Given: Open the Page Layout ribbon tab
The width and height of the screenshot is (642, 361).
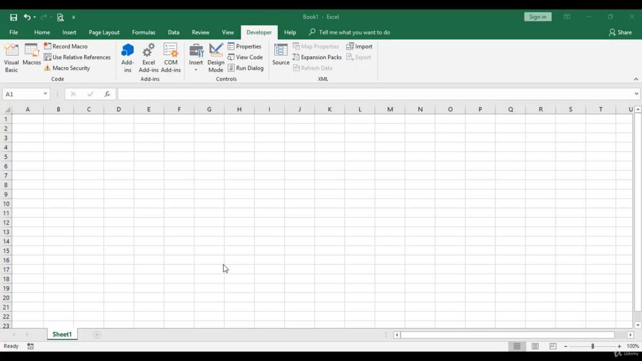Looking at the screenshot, I should [x=104, y=32].
